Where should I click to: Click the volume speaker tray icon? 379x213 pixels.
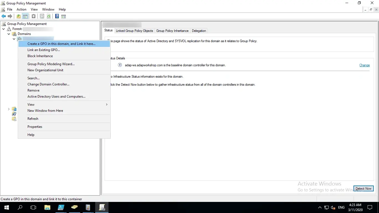(x=333, y=207)
